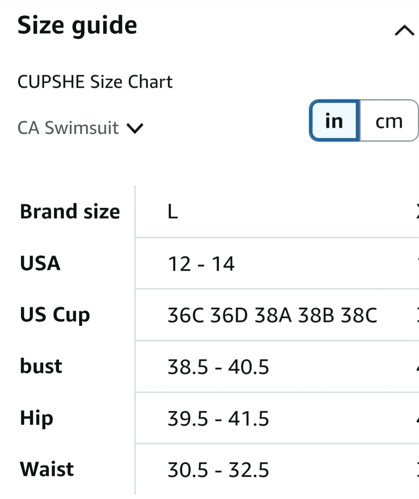The width and height of the screenshot is (419, 499).
Task: Click the 39.5 - 41.5 hip value
Action: click(x=218, y=419)
